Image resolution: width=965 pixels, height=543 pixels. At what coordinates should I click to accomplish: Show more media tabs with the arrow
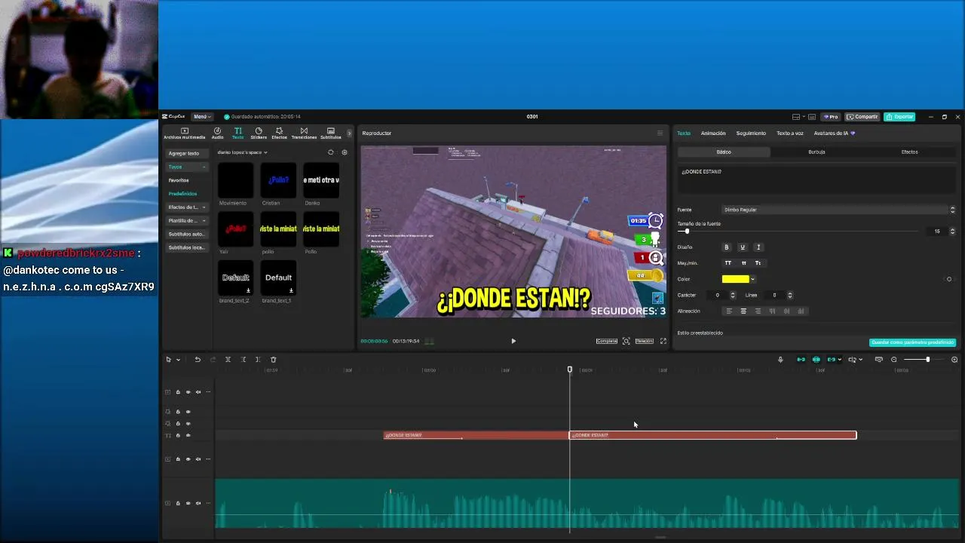click(x=349, y=133)
